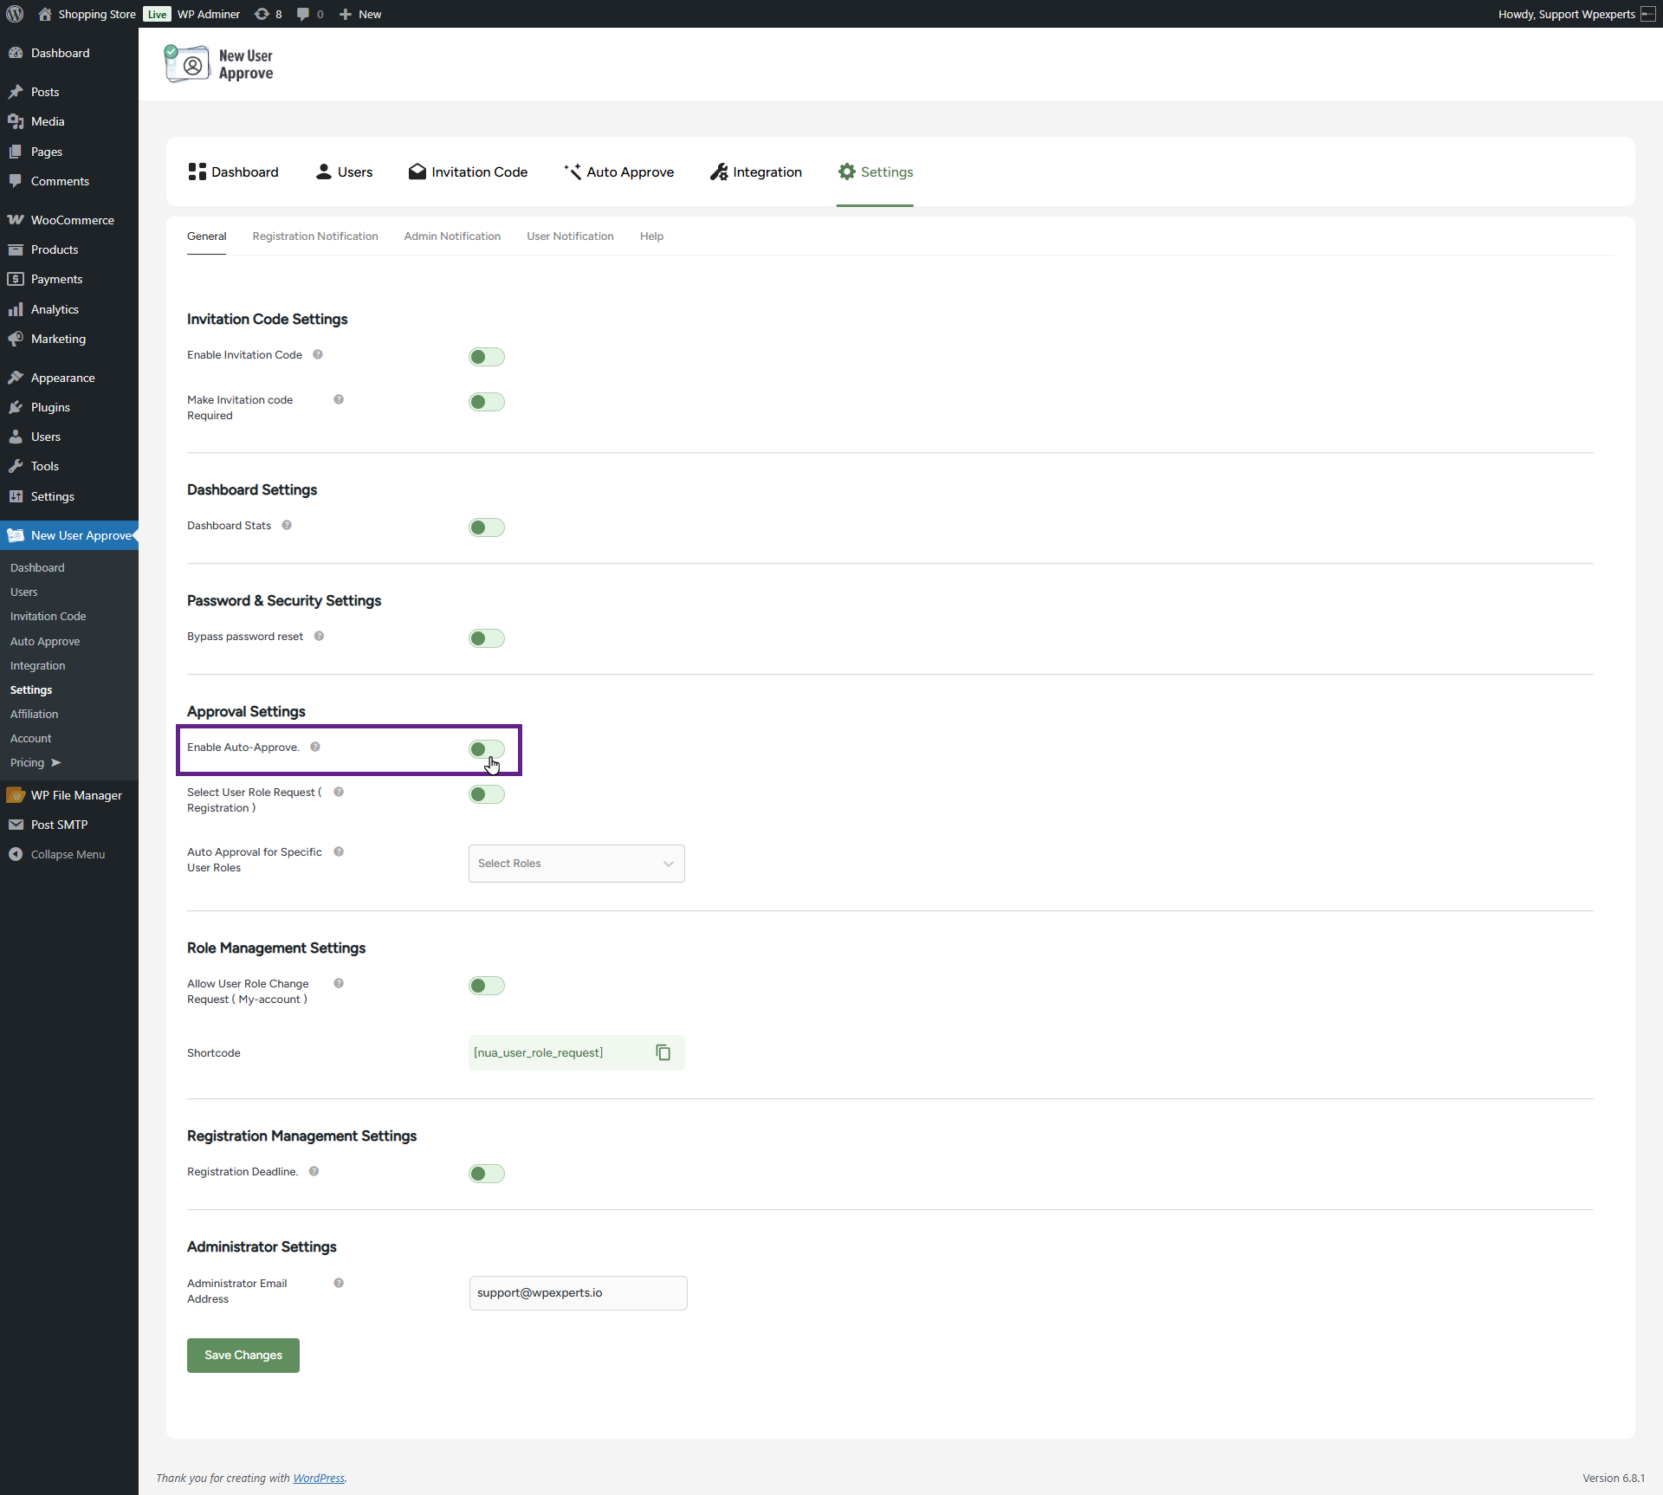Screen dimensions: 1663x1495
Task: Toggle the Enable Auto-Approve switch
Action: pyautogui.click(x=487, y=749)
